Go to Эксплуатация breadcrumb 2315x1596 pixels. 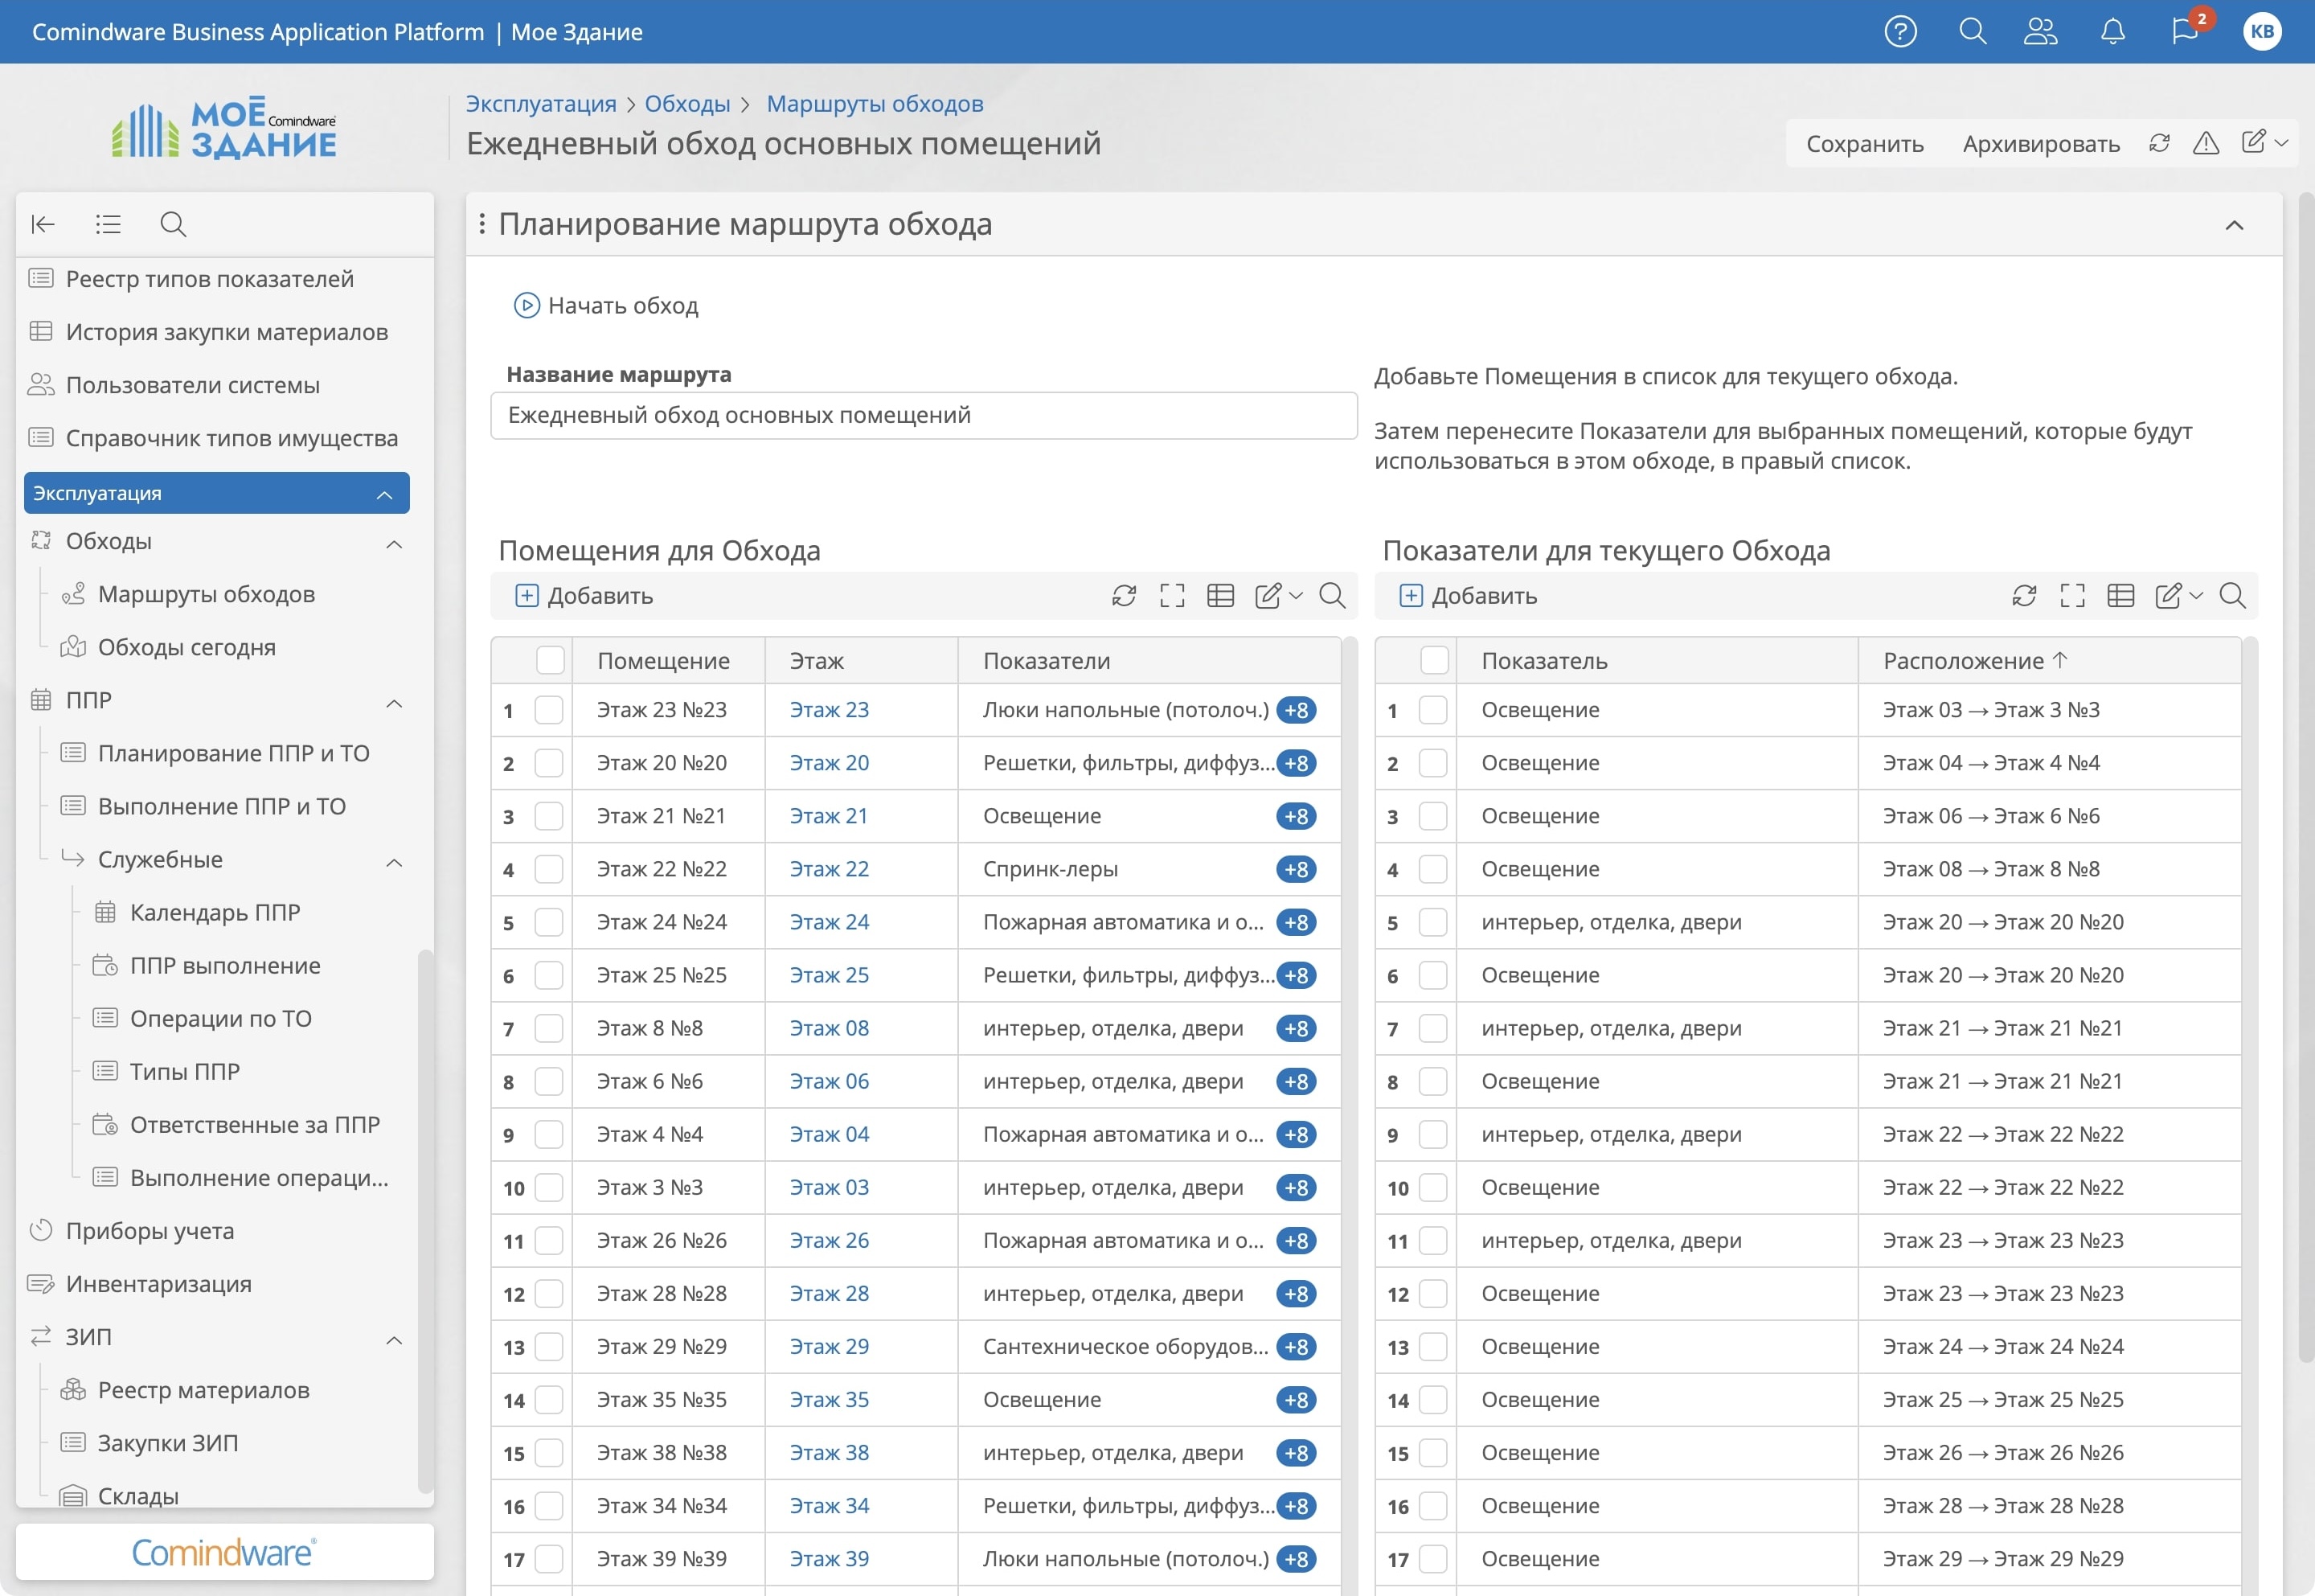coord(541,103)
